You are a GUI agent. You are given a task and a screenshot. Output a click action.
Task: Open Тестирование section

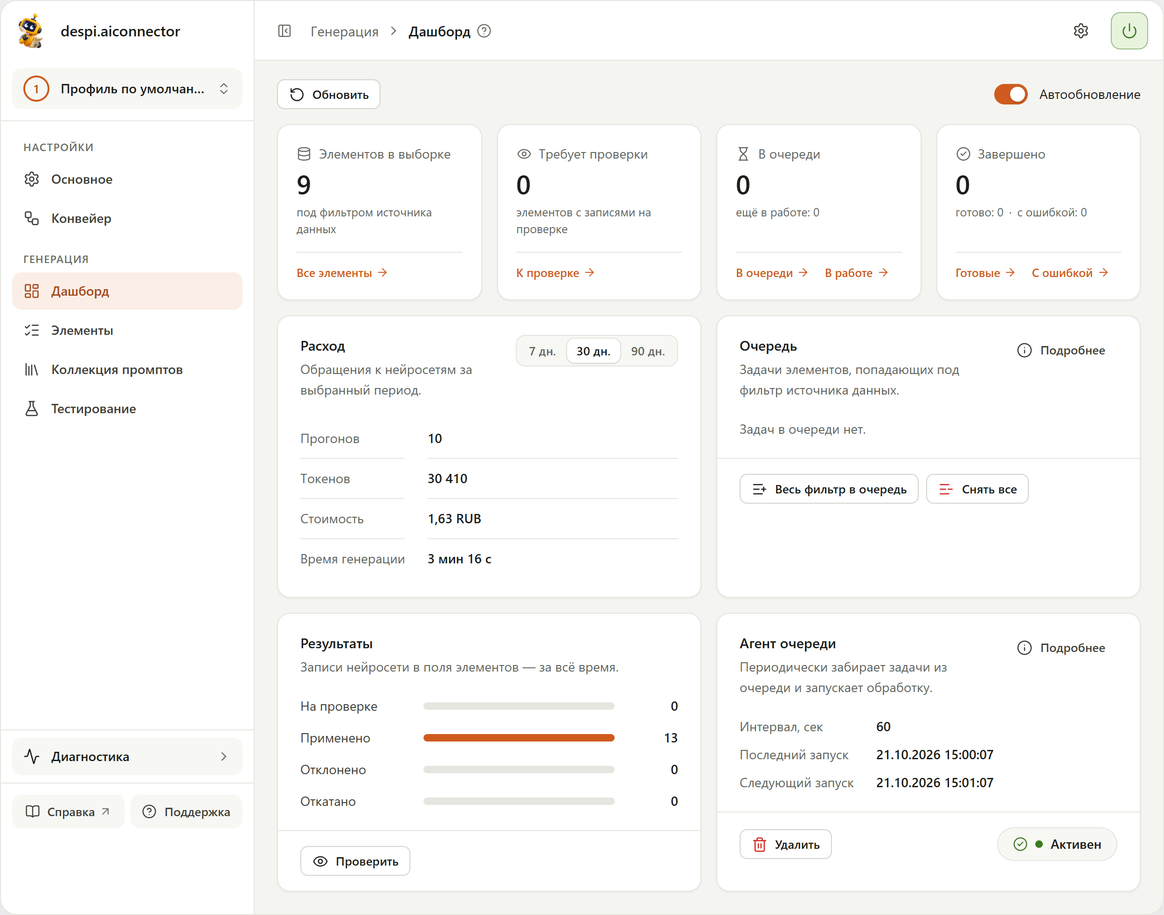coord(127,409)
